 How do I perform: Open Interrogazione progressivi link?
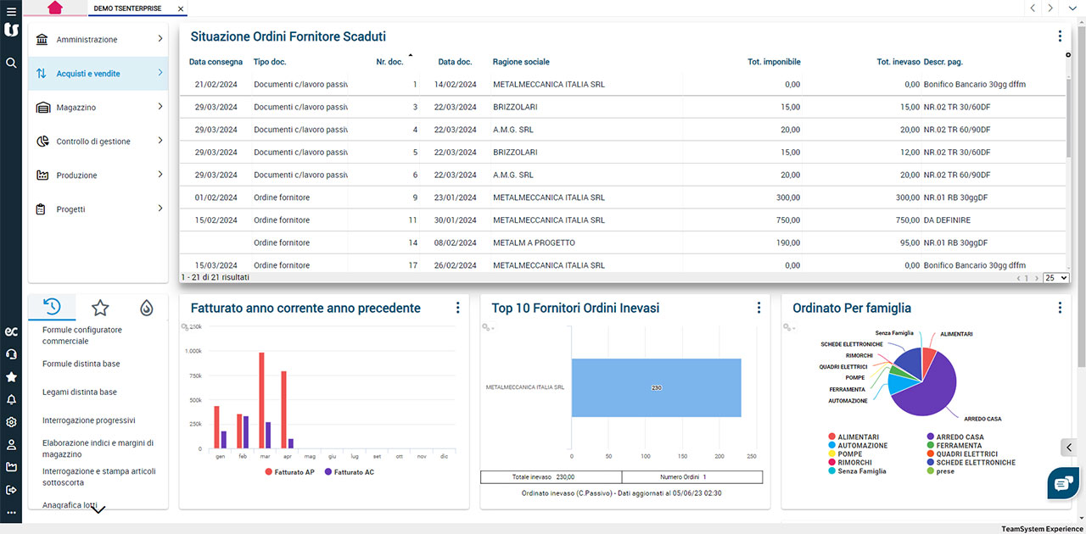click(89, 420)
